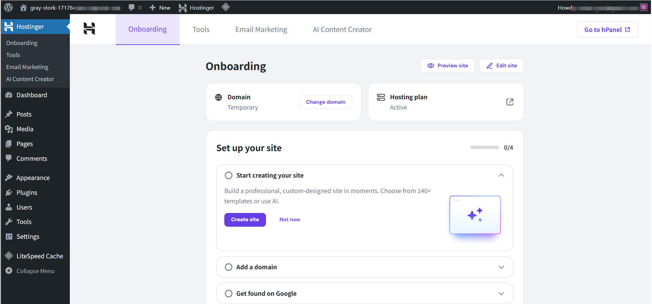Screen dimensions: 652x304
Task: Collapse the "Start creating your site" section
Action: pos(501,176)
